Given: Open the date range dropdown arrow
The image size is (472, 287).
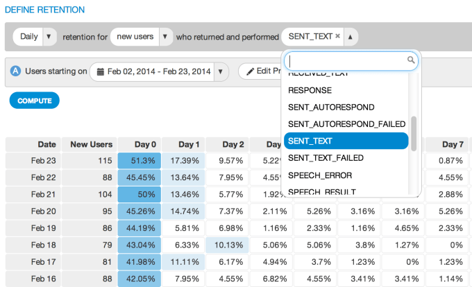Looking at the screenshot, I should [x=221, y=71].
